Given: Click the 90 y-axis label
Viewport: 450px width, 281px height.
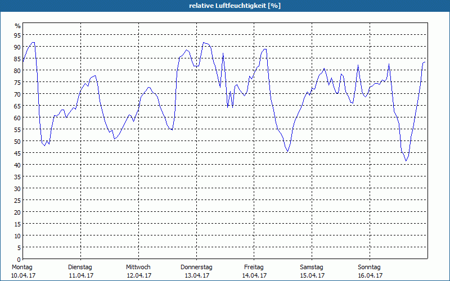Looking at the screenshot, I should [17, 47].
